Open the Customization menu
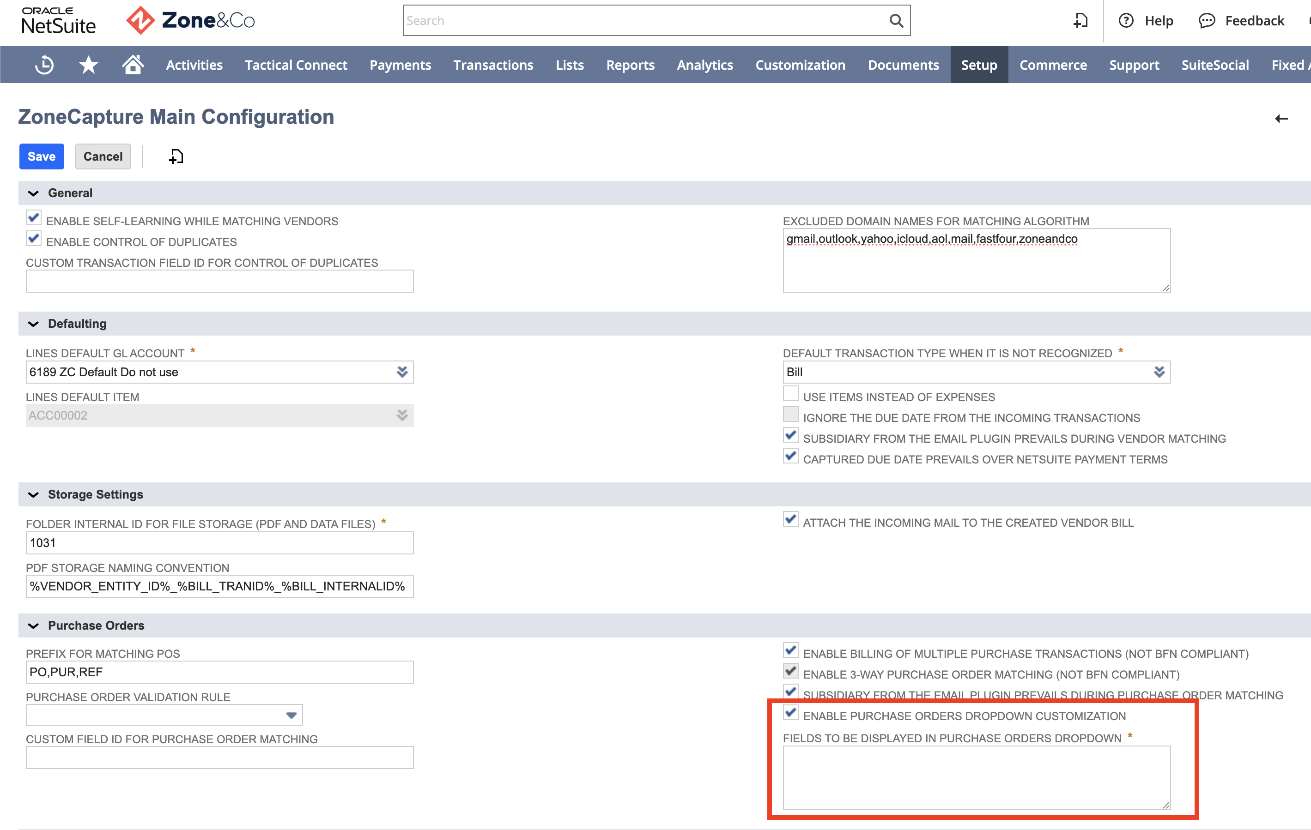The width and height of the screenshot is (1311, 830). [x=800, y=65]
